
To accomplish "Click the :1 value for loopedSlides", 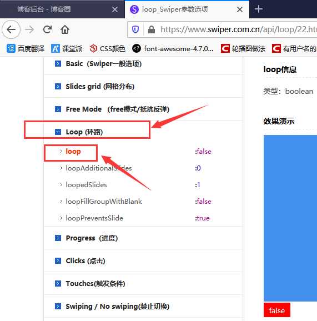I will [197, 184].
